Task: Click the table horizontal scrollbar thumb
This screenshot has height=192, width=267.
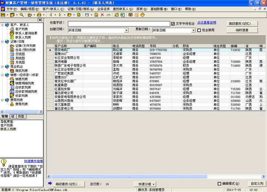Action: point(129,176)
